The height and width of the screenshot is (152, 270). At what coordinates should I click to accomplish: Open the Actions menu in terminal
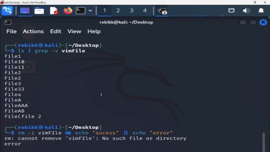tap(33, 31)
